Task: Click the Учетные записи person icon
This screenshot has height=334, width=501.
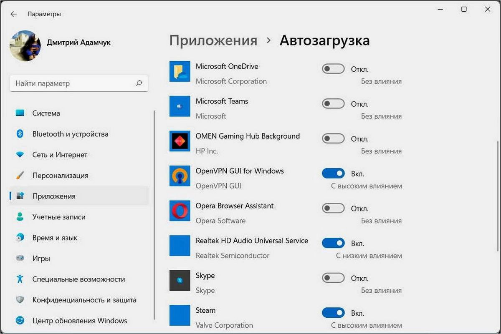Action: coord(20,217)
